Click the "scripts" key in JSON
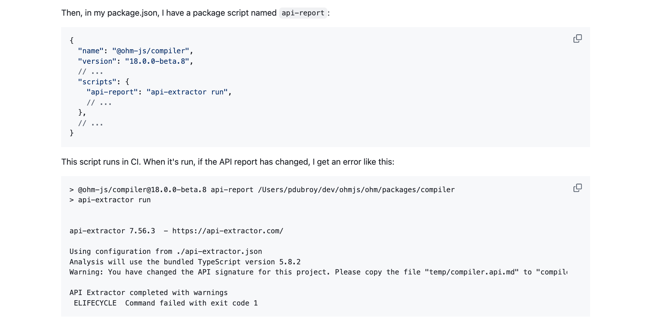The width and height of the screenshot is (647, 330). [97, 82]
